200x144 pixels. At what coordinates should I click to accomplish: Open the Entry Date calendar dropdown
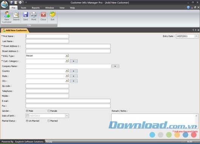196,36
